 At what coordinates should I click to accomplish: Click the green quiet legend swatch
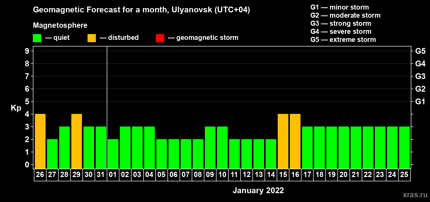[x=37, y=38]
